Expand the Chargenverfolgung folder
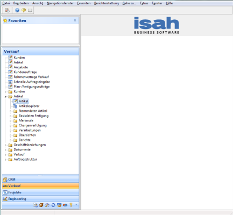 (x=11, y=126)
